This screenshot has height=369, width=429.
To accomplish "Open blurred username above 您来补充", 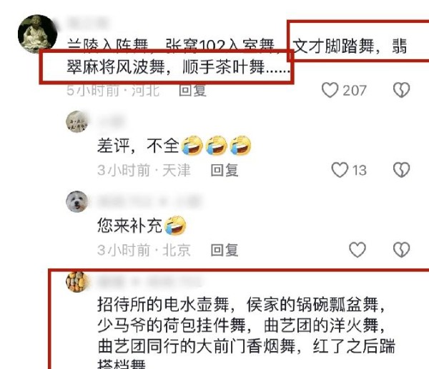I will pyautogui.click(x=149, y=201).
